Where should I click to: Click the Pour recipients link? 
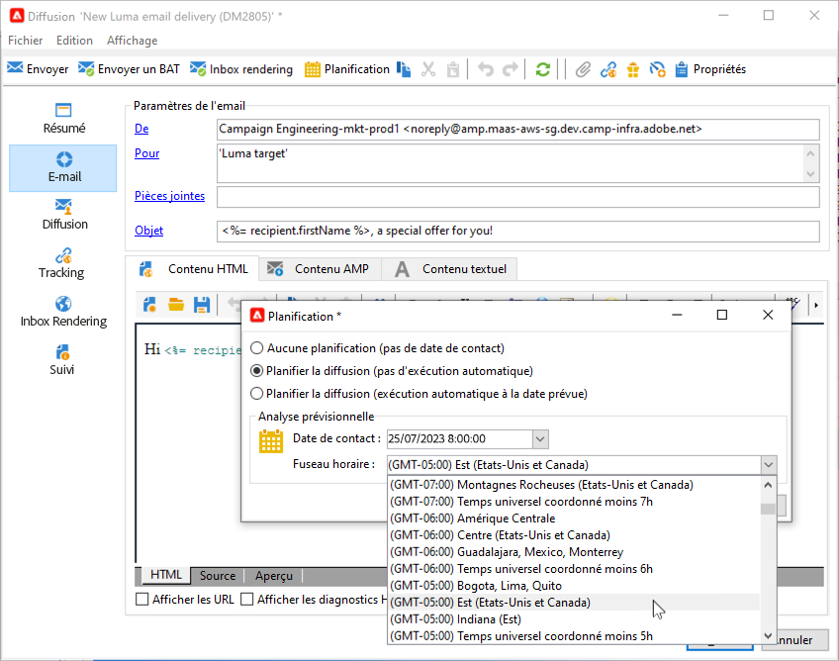point(146,153)
